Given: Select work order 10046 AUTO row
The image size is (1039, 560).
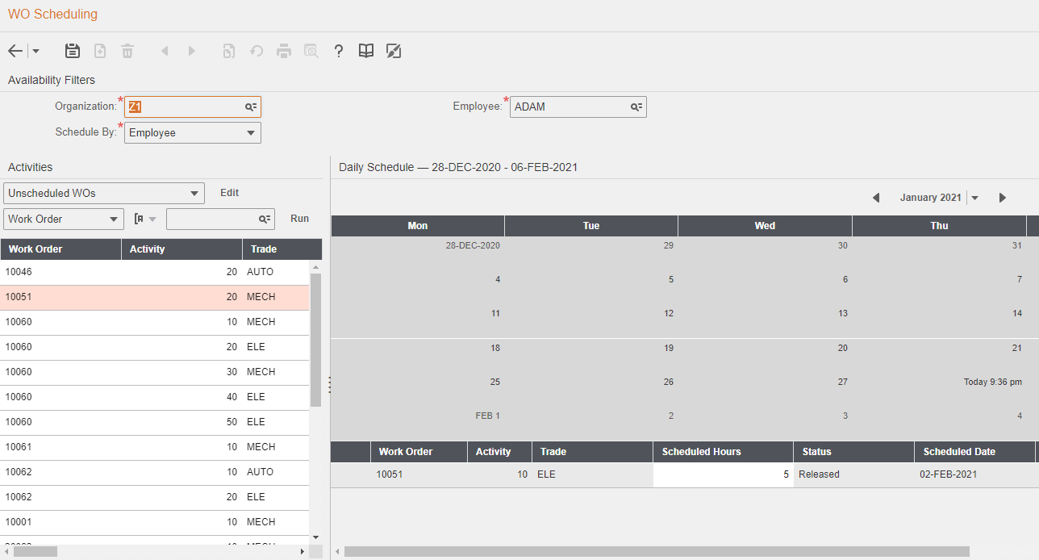Looking at the screenshot, I should (153, 272).
